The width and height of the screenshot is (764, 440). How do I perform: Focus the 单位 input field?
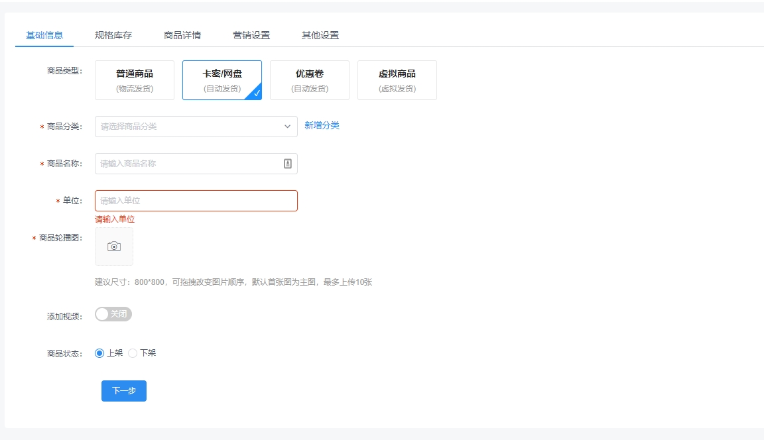point(196,201)
